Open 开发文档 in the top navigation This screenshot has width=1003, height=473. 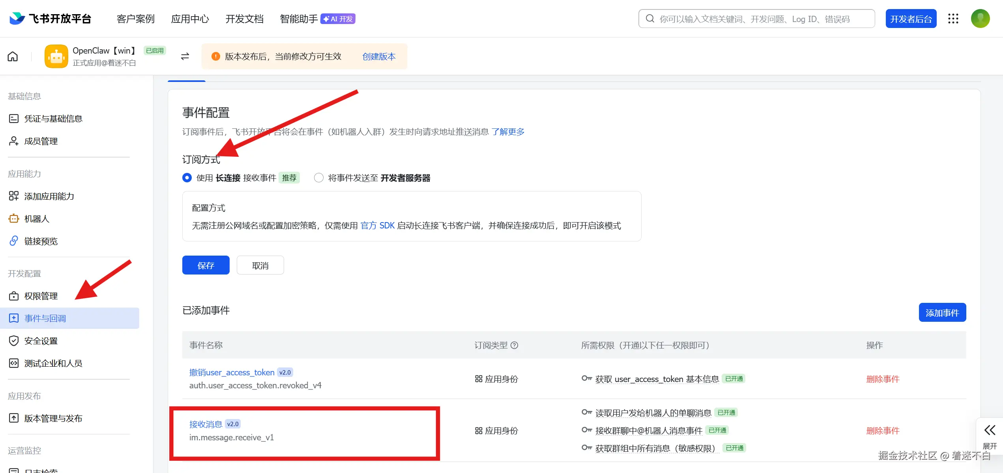point(244,19)
